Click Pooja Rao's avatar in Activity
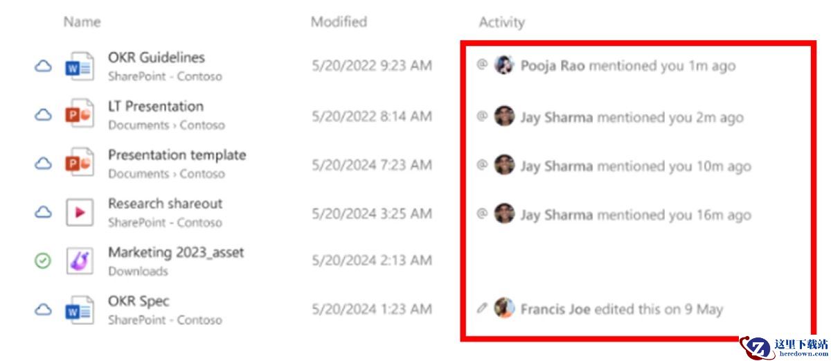This screenshot has width=831, height=361. (504, 65)
